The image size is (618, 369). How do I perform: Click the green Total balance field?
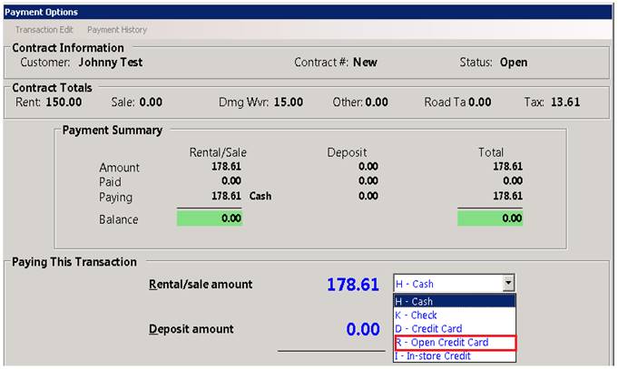point(491,218)
